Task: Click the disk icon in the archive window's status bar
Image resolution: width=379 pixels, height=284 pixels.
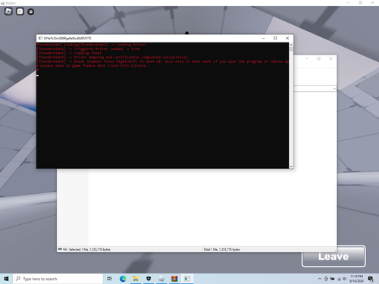Action: (60, 249)
